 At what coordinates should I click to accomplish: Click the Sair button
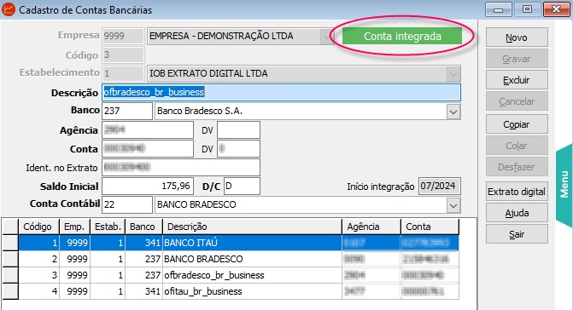(x=517, y=234)
